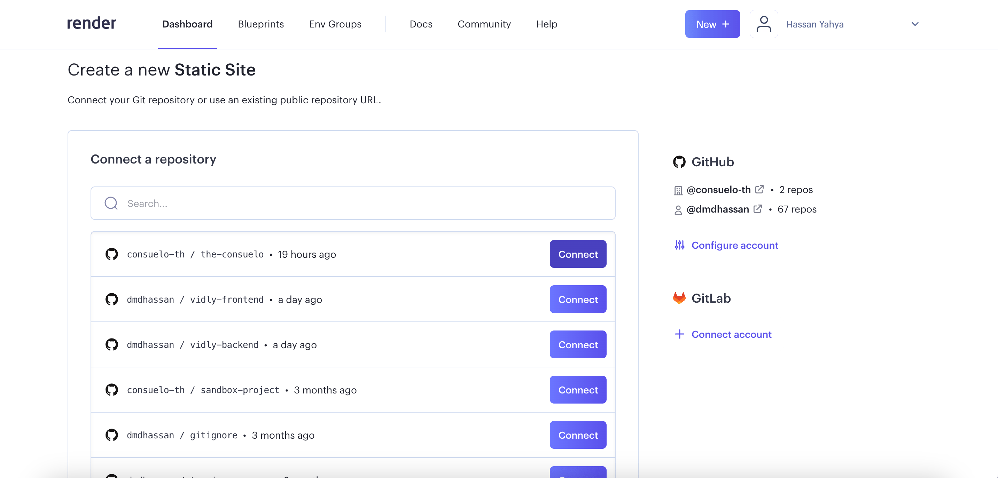Click the organization icon beside @consuelo-th
Viewport: 998px width, 478px height.
pos(678,190)
